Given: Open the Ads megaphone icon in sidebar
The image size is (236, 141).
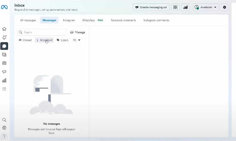Looking at the screenshot, I should coord(4,72).
